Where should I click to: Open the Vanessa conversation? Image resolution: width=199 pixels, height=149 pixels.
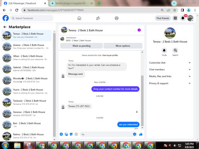pyautogui.click(x=26, y=114)
